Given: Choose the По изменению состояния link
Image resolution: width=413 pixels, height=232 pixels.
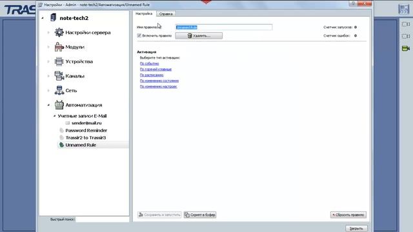Looking at the screenshot, I should tap(159, 81).
